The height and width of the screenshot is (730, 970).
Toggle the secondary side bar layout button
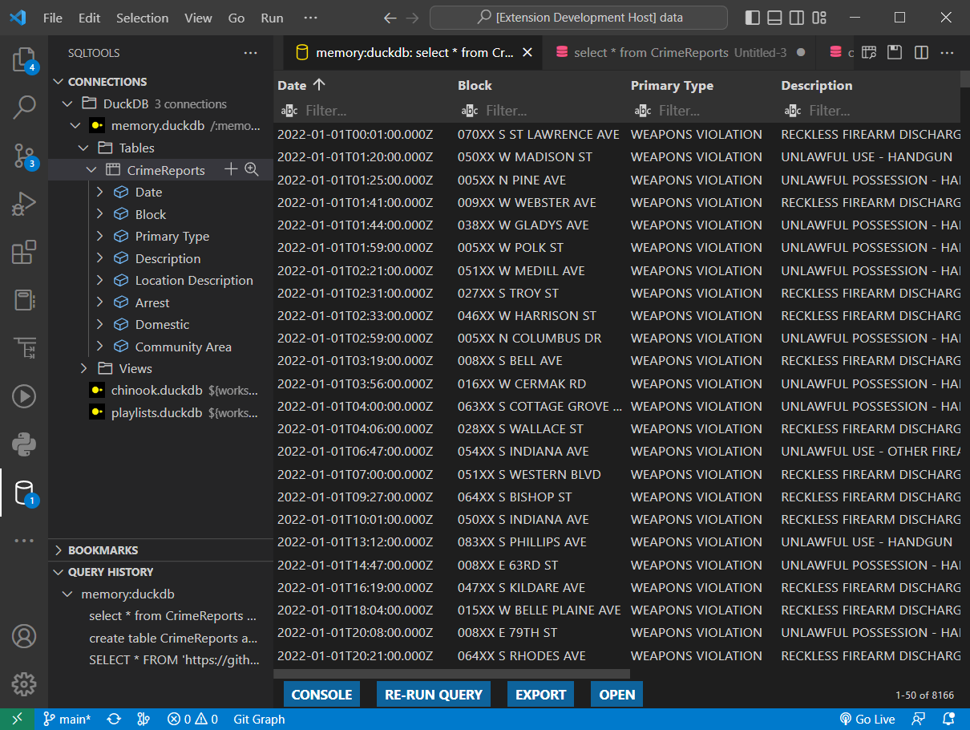[x=797, y=18]
